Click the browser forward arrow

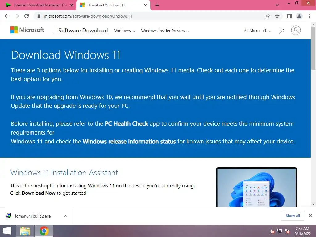pyautogui.click(x=17, y=16)
